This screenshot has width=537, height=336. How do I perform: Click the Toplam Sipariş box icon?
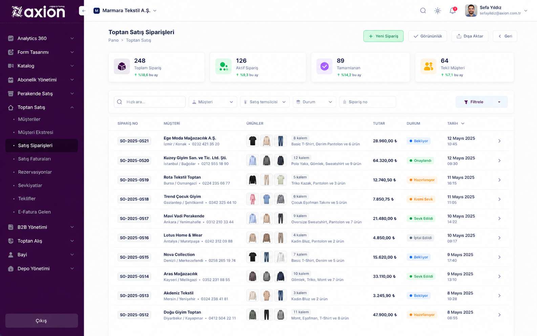pos(122,67)
